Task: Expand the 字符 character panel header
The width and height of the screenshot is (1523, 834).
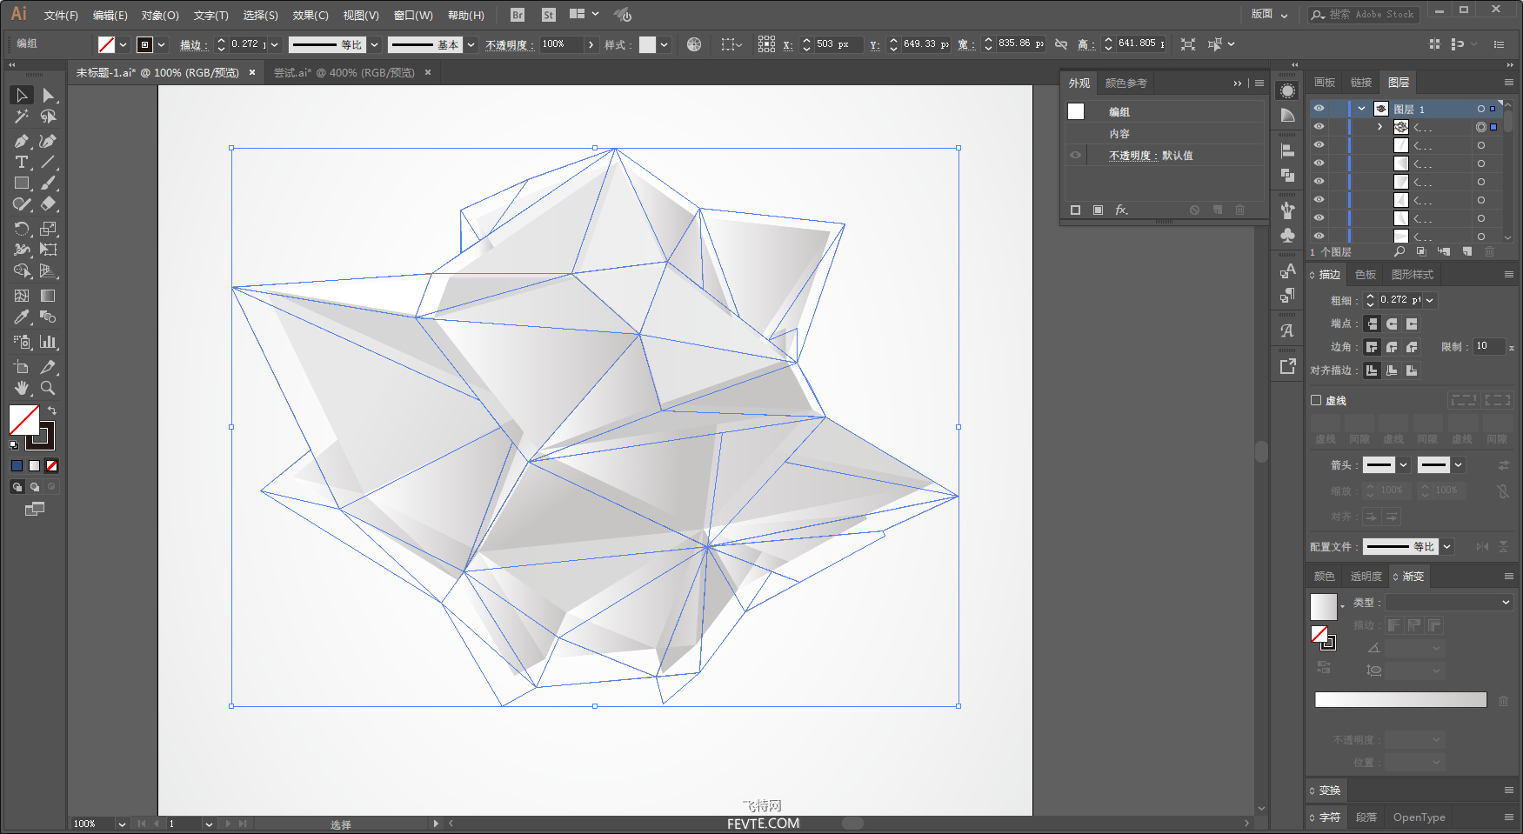Action: coord(1329,817)
